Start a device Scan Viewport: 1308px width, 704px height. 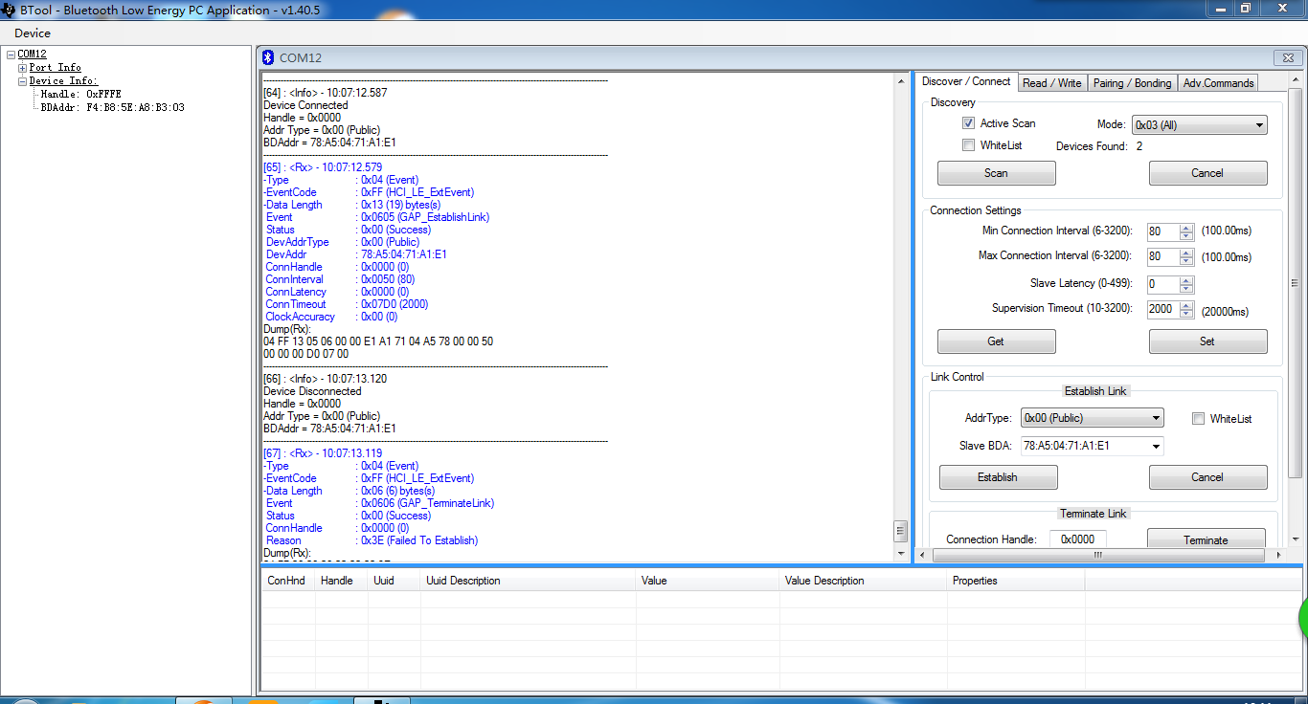pyautogui.click(x=996, y=173)
